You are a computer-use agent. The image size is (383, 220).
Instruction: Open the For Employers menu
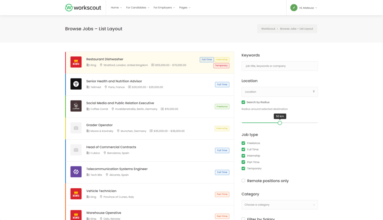click(x=164, y=8)
